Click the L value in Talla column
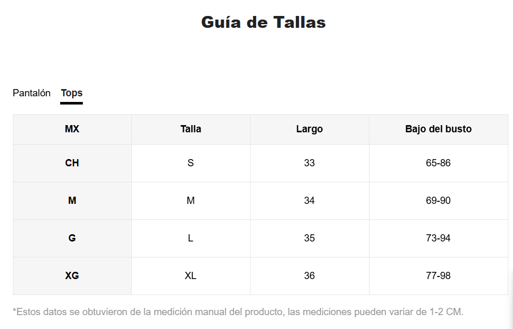The width and height of the screenshot is (513, 329). 191,238
